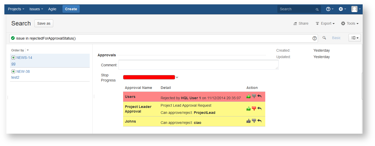Image resolution: width=375 pixels, height=146 pixels.
Task: Click the blue Create button
Action: 71,9
